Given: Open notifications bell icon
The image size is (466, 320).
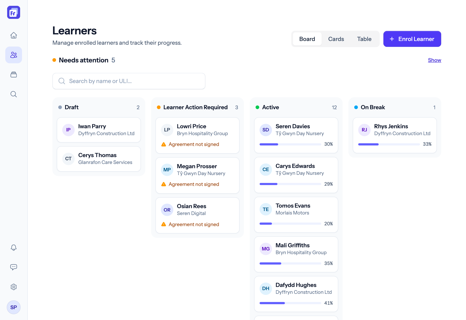Looking at the screenshot, I should [x=14, y=248].
